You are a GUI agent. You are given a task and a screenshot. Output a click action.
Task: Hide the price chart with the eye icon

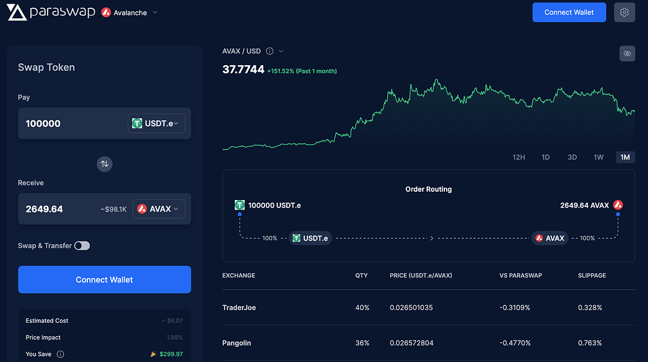627,54
